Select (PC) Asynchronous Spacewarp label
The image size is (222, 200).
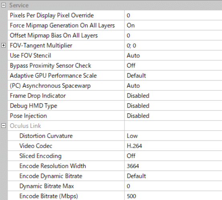click(x=50, y=86)
